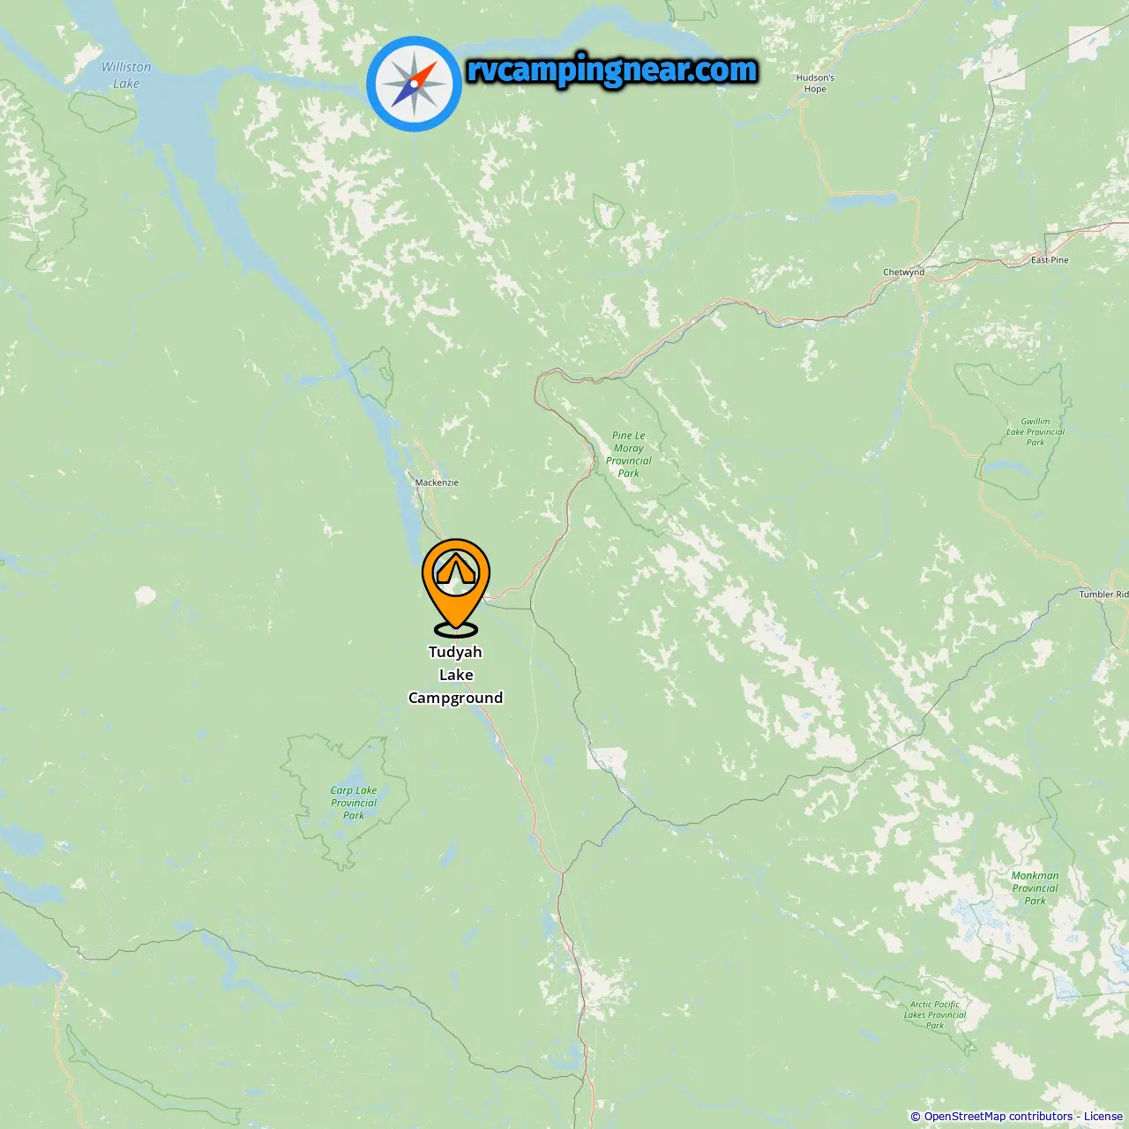Viewport: 1129px width, 1129px height.
Task: Open the License link
Action: [x=1103, y=1116]
